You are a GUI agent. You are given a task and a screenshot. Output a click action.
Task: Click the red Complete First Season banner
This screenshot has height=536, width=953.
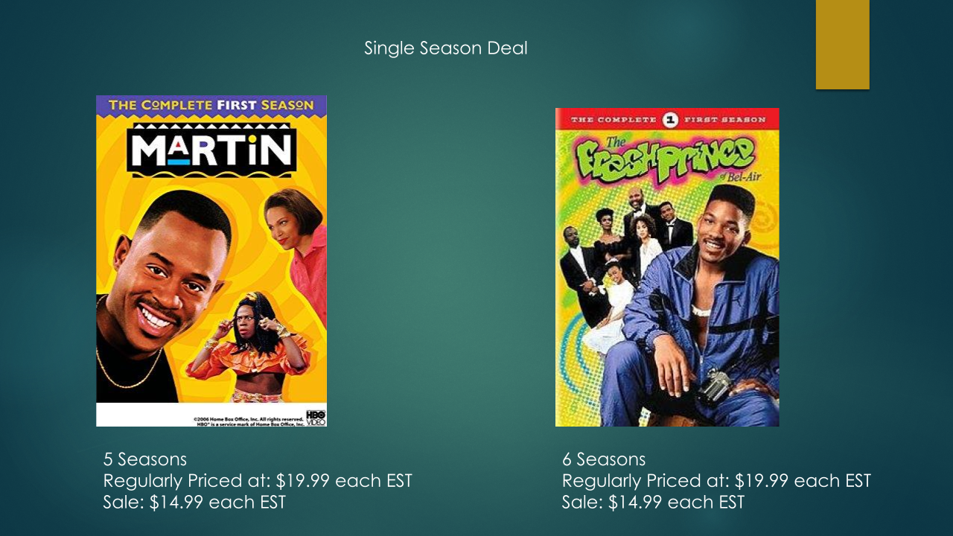[x=667, y=119]
